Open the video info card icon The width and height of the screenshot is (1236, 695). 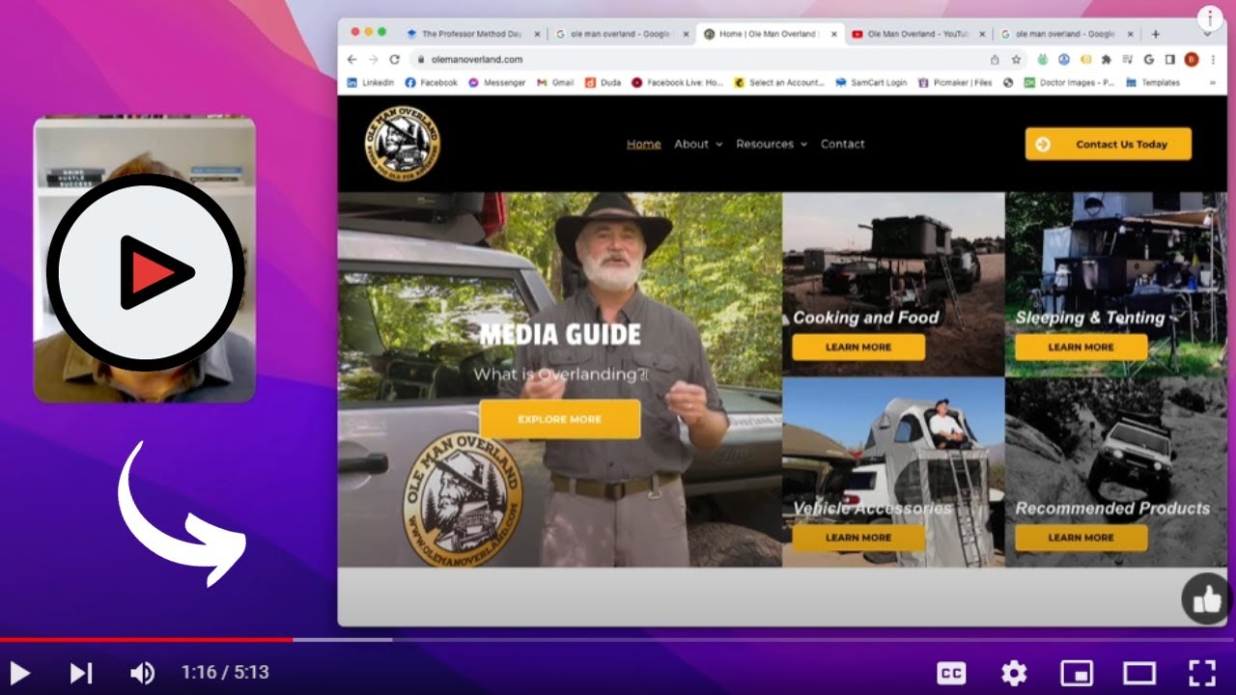coord(1210,18)
